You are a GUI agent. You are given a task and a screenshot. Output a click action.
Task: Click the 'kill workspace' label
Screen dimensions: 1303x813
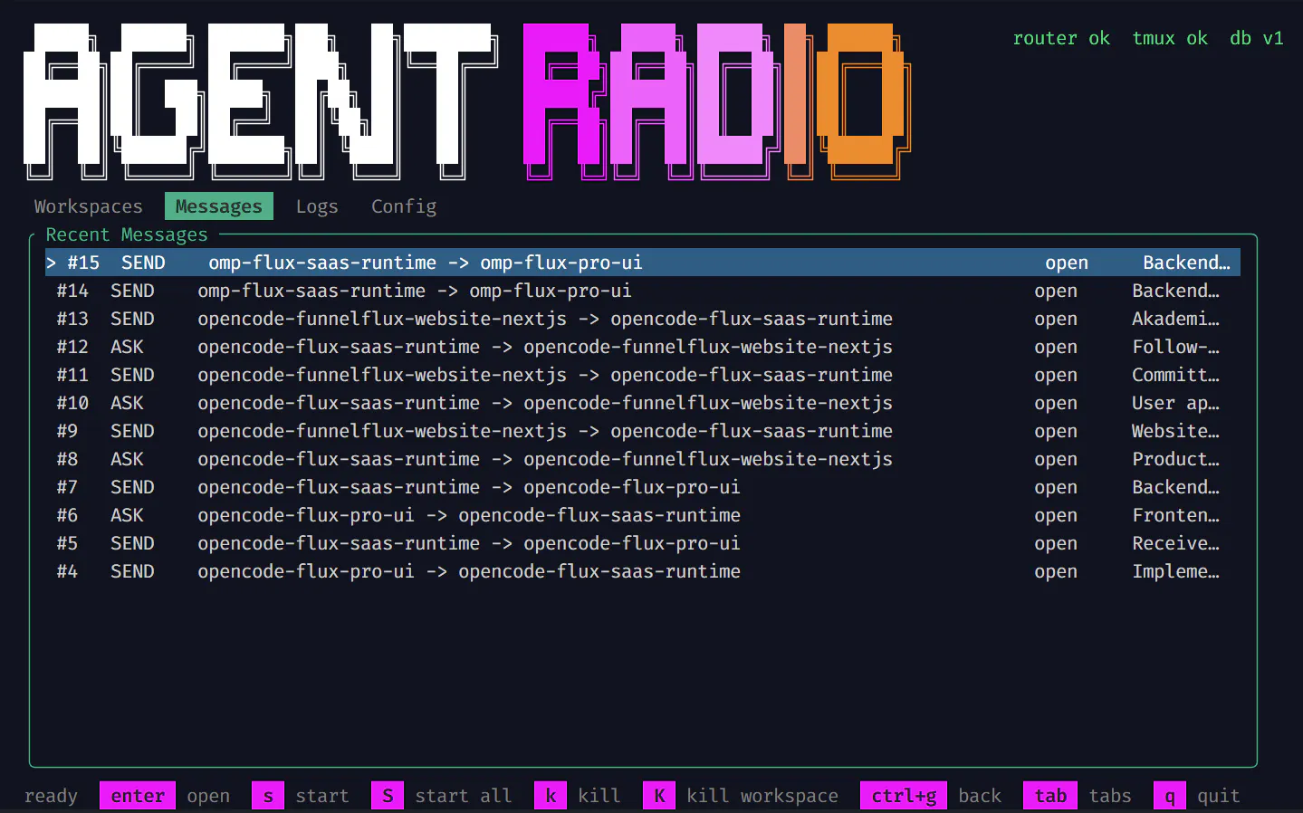coord(762,796)
